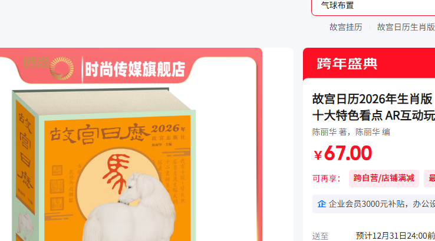435x241 pixels.
Task: Click the red 马 character on cover
Action: click(117, 174)
